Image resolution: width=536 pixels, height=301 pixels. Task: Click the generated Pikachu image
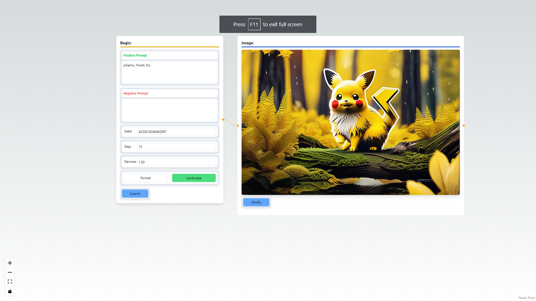350,122
